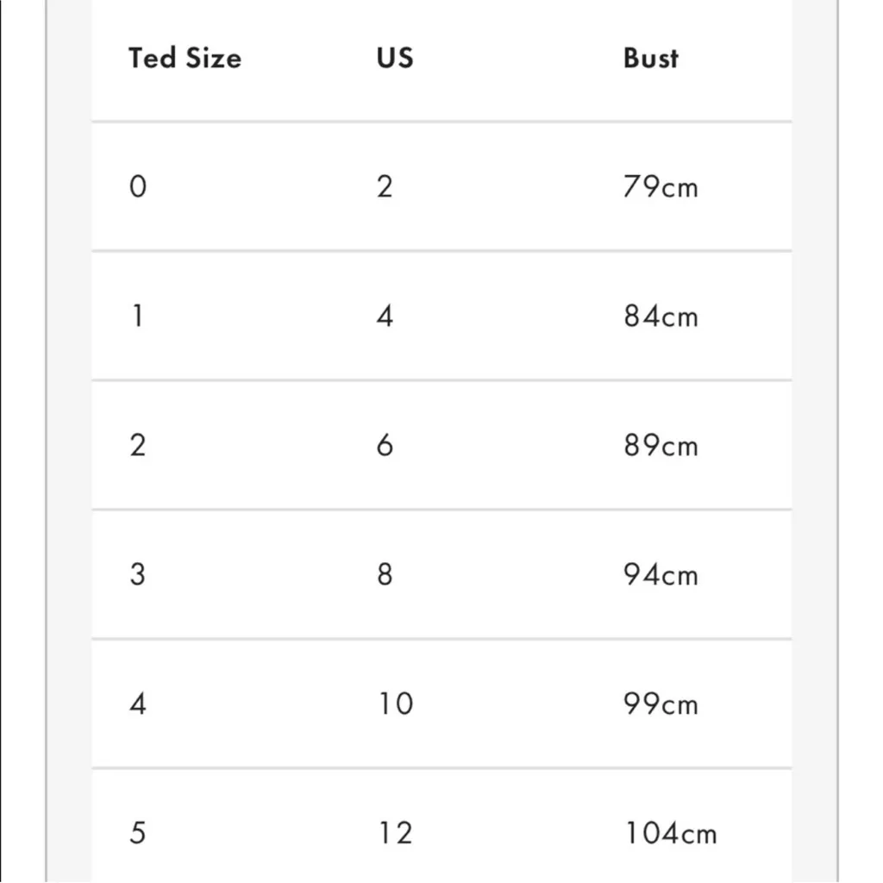883x883 pixels.
Task: Select US size 4 cell
Action: pos(385,316)
